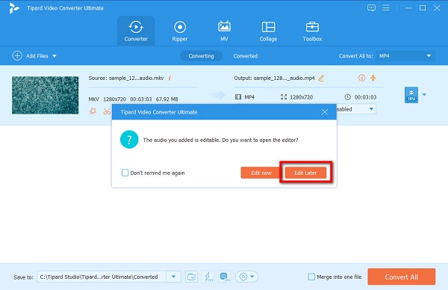
Task: Click the output media info icon
Action: click(x=361, y=78)
